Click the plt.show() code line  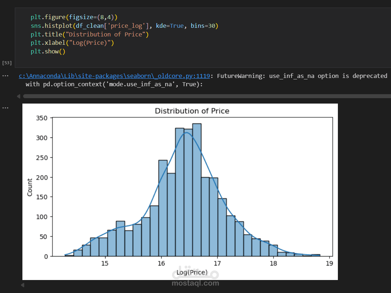click(x=48, y=51)
